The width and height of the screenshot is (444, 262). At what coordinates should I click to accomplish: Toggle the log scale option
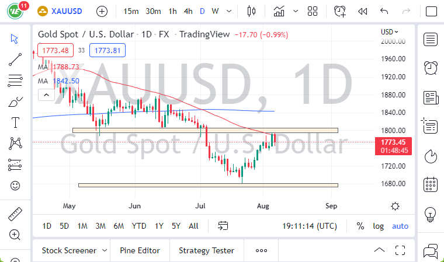(x=379, y=226)
